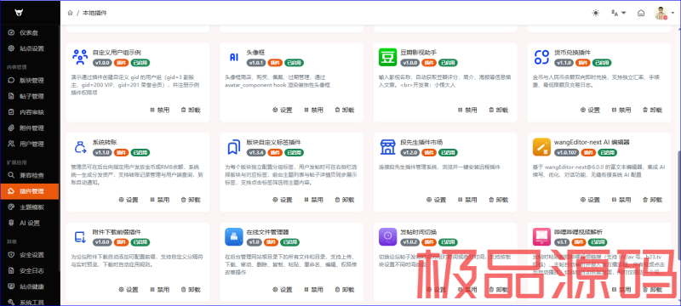Viewport: 681px width, 306px height.
Task: Disable the 自定义用户组示例 plugin
Action: (159, 110)
